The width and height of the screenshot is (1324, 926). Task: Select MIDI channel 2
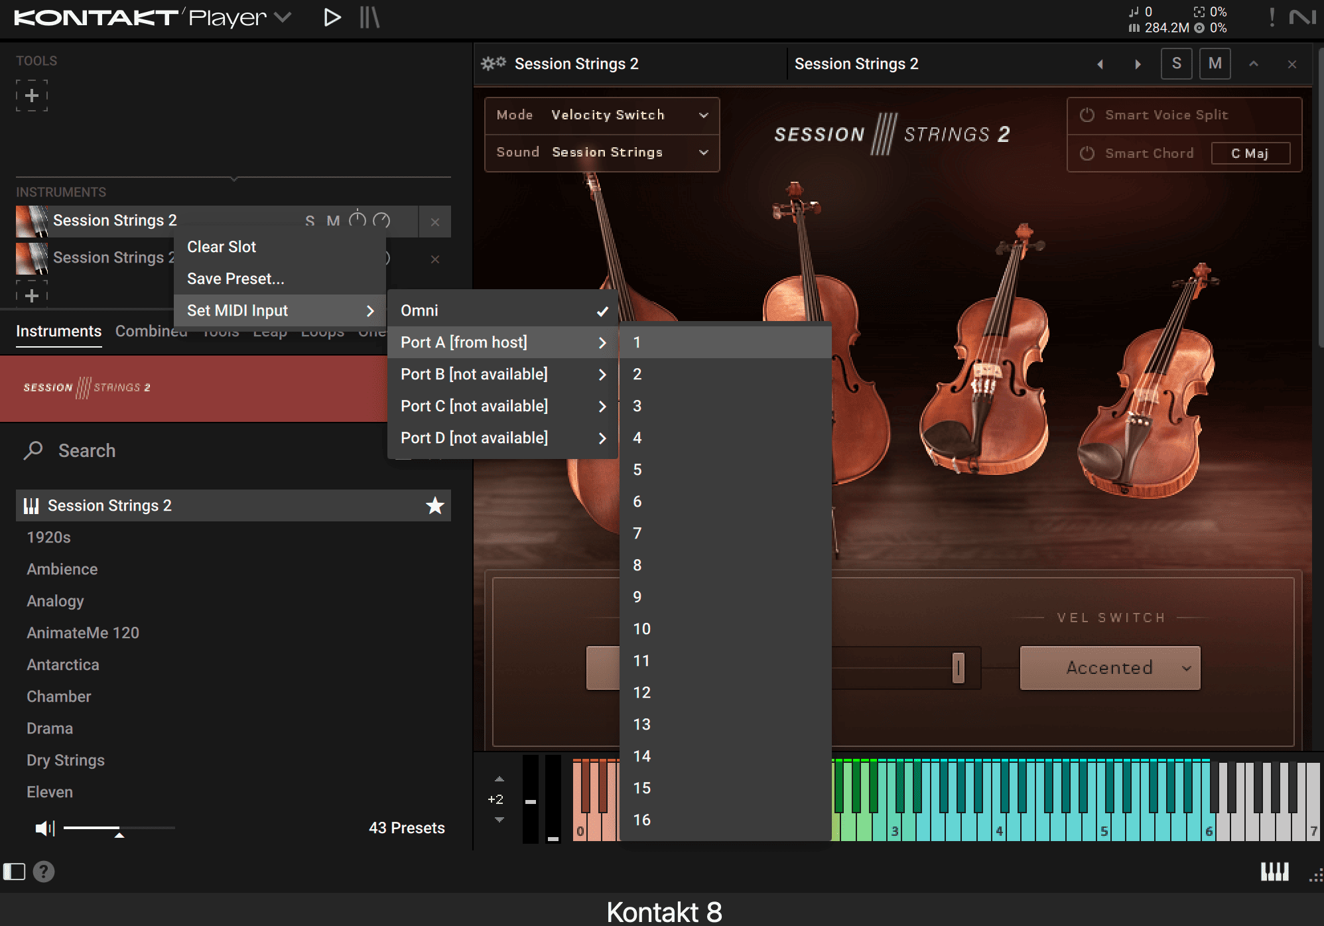[726, 374]
